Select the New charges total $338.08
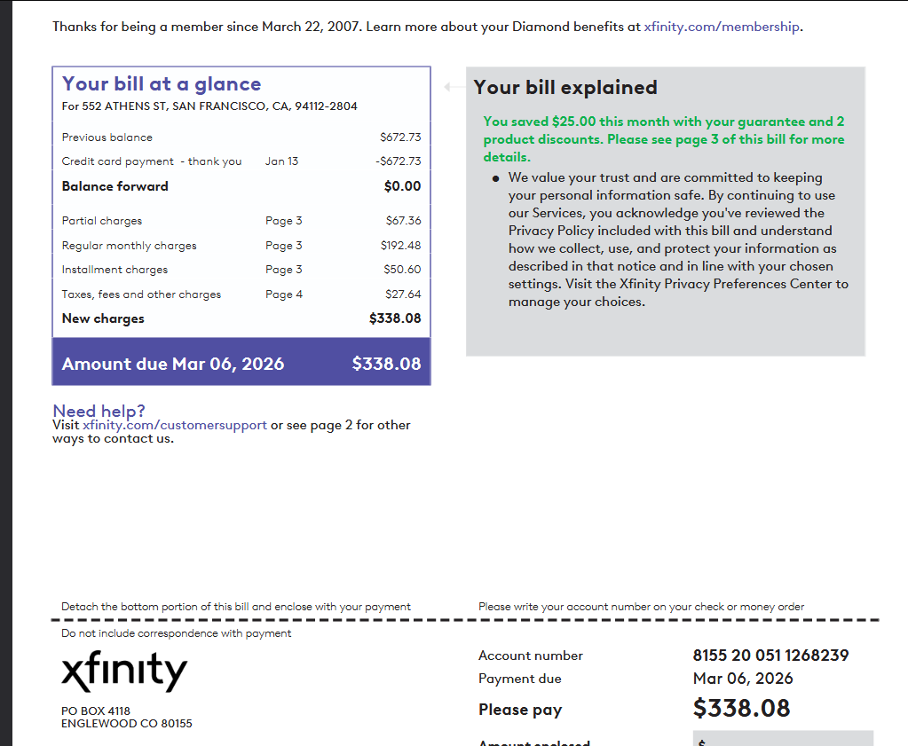This screenshot has height=746, width=908. [x=395, y=318]
